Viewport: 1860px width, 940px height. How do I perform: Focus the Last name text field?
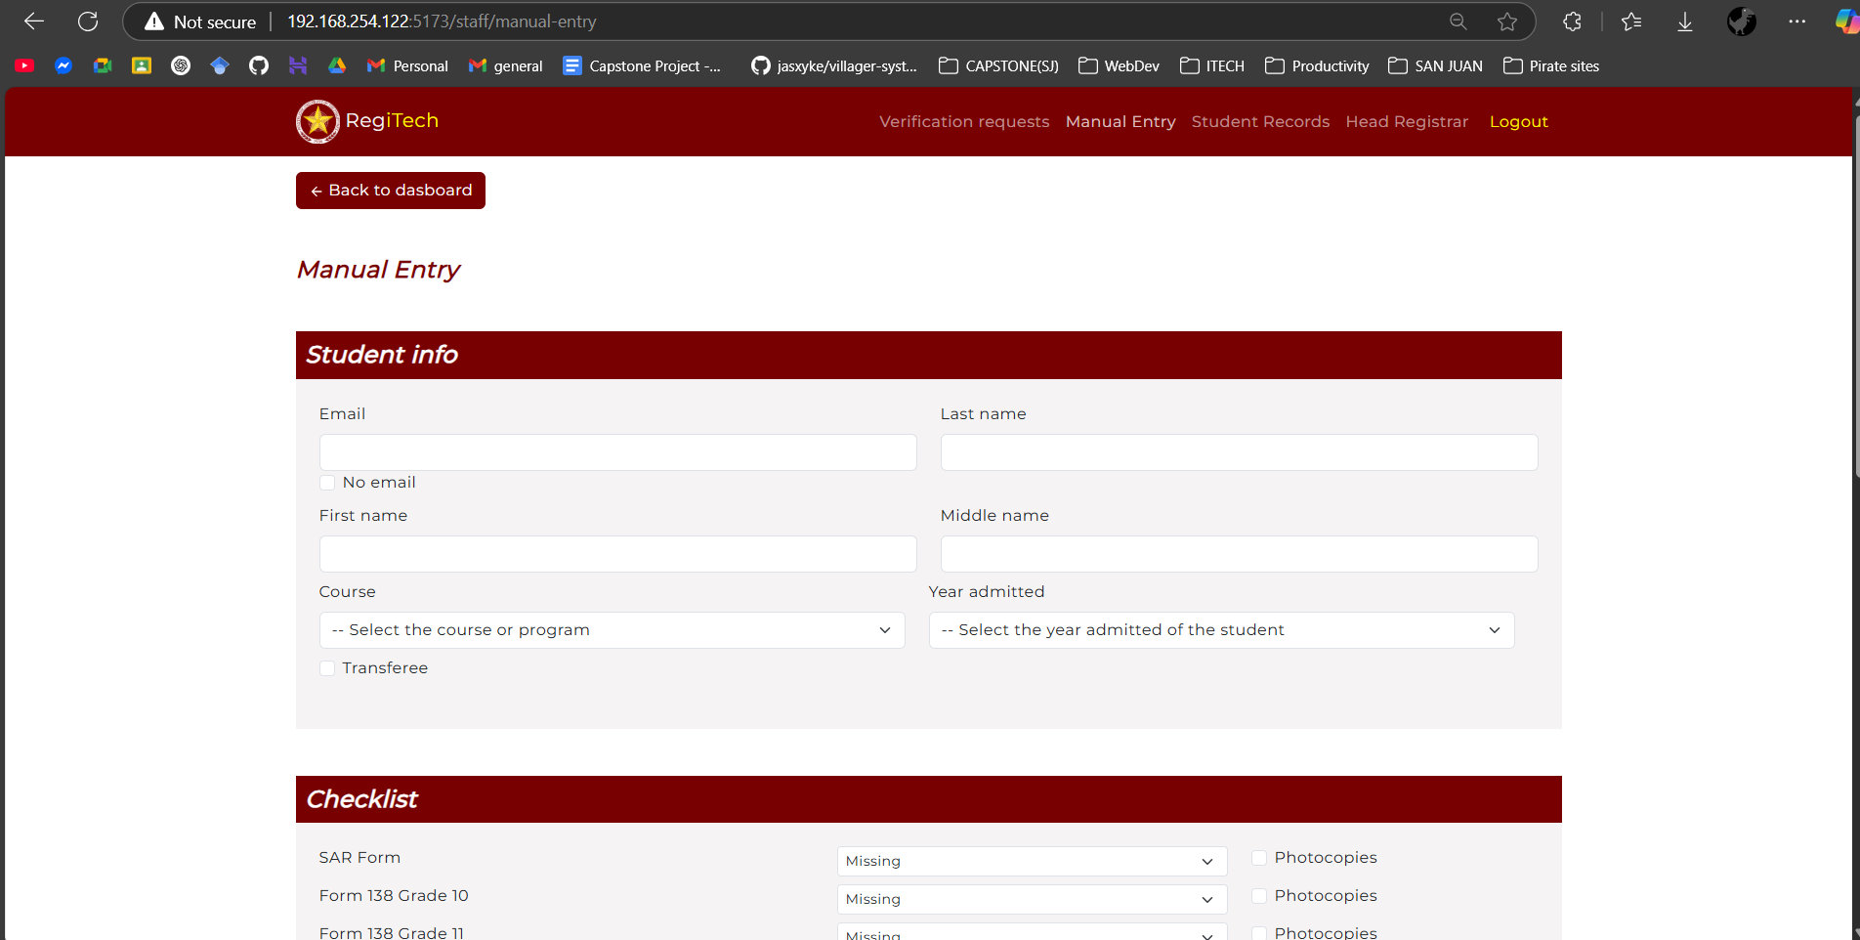tap(1239, 452)
